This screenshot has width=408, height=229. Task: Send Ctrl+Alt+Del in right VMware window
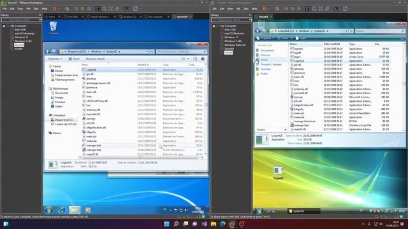(277, 8)
